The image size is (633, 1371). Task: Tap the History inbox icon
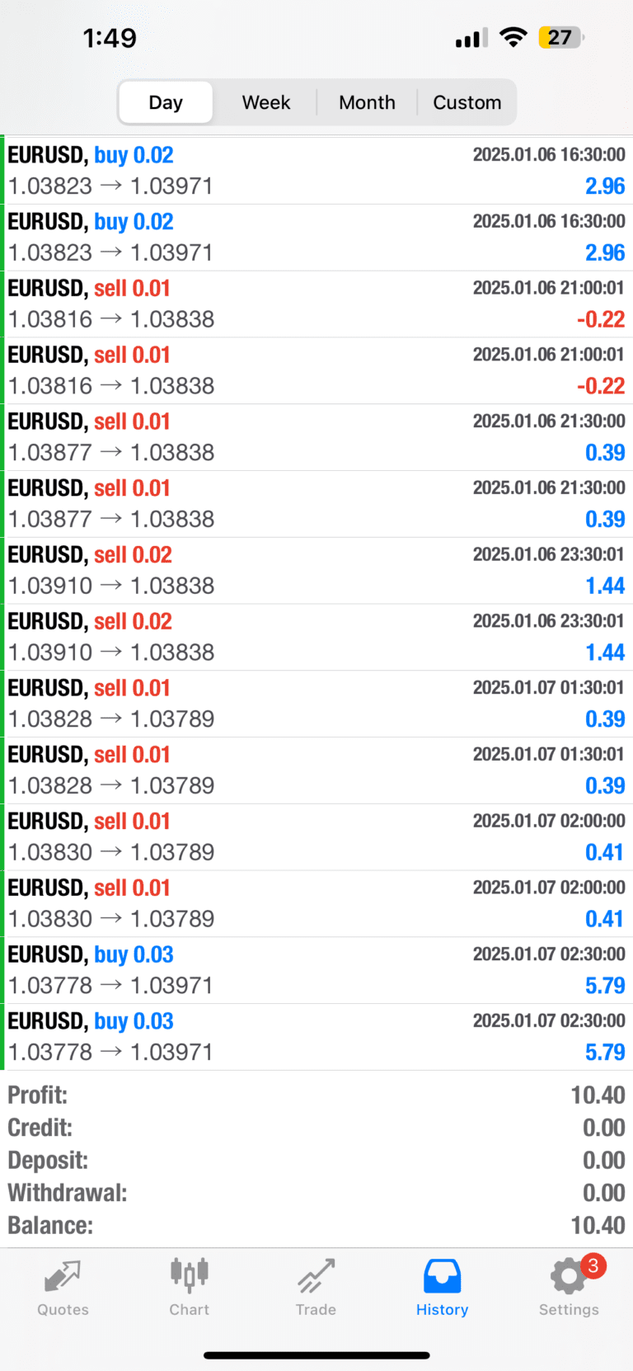(x=442, y=1276)
